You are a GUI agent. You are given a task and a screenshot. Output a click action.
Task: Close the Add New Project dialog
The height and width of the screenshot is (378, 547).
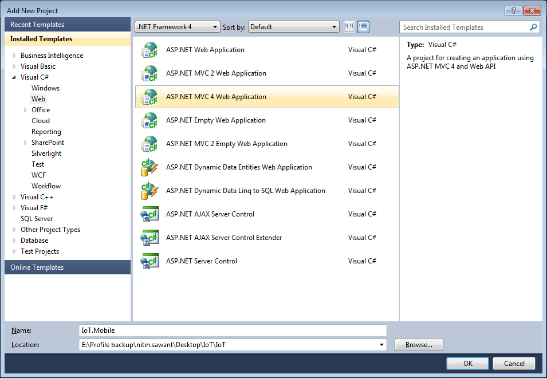pos(532,11)
